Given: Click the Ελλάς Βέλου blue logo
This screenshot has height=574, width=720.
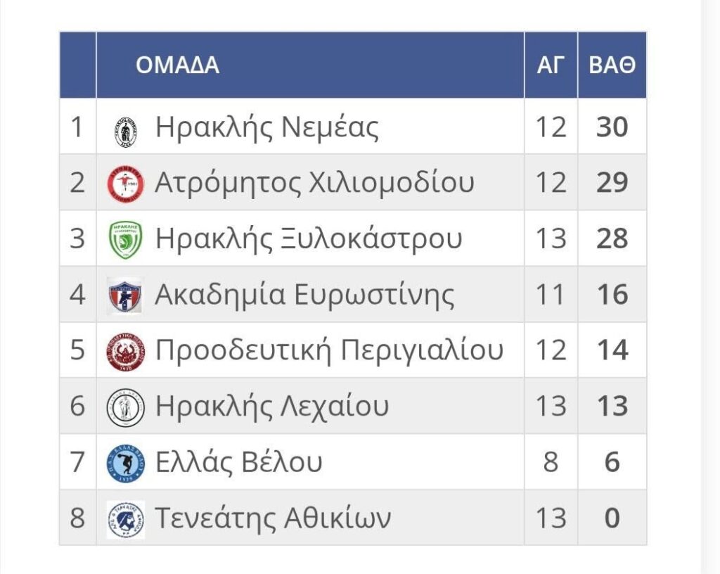Looking at the screenshot, I should (125, 464).
